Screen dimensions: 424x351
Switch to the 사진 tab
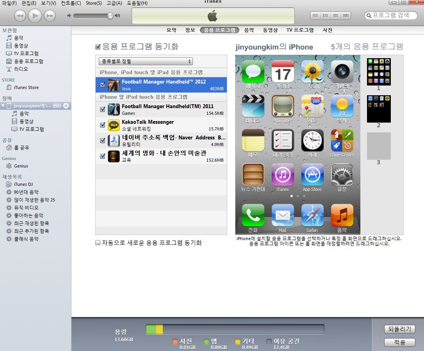(328, 30)
